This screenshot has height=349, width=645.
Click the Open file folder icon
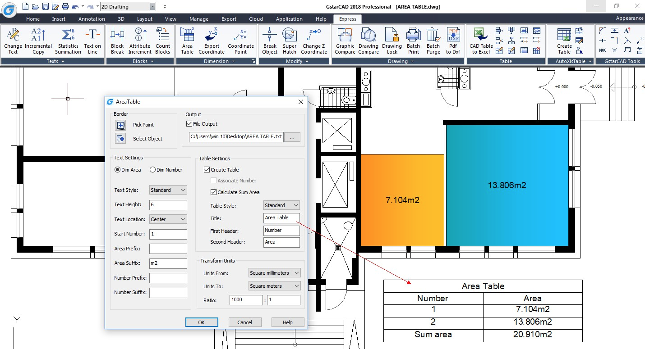[36, 6]
